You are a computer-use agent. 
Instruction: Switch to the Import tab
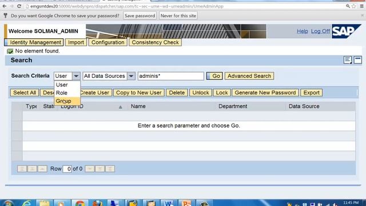(x=76, y=42)
